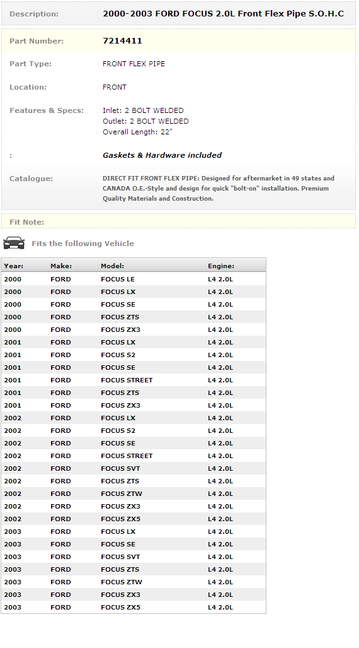Click the Catalogue label

point(31,178)
